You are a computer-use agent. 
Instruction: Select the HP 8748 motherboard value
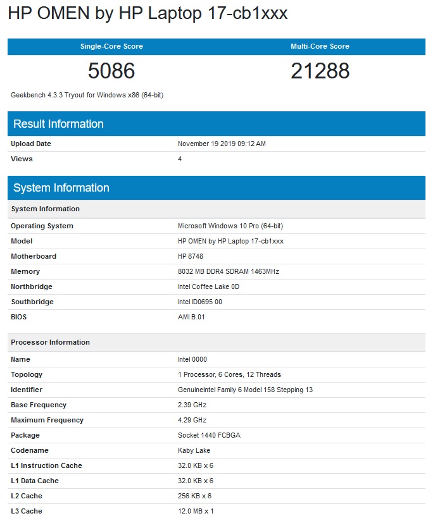(x=191, y=256)
